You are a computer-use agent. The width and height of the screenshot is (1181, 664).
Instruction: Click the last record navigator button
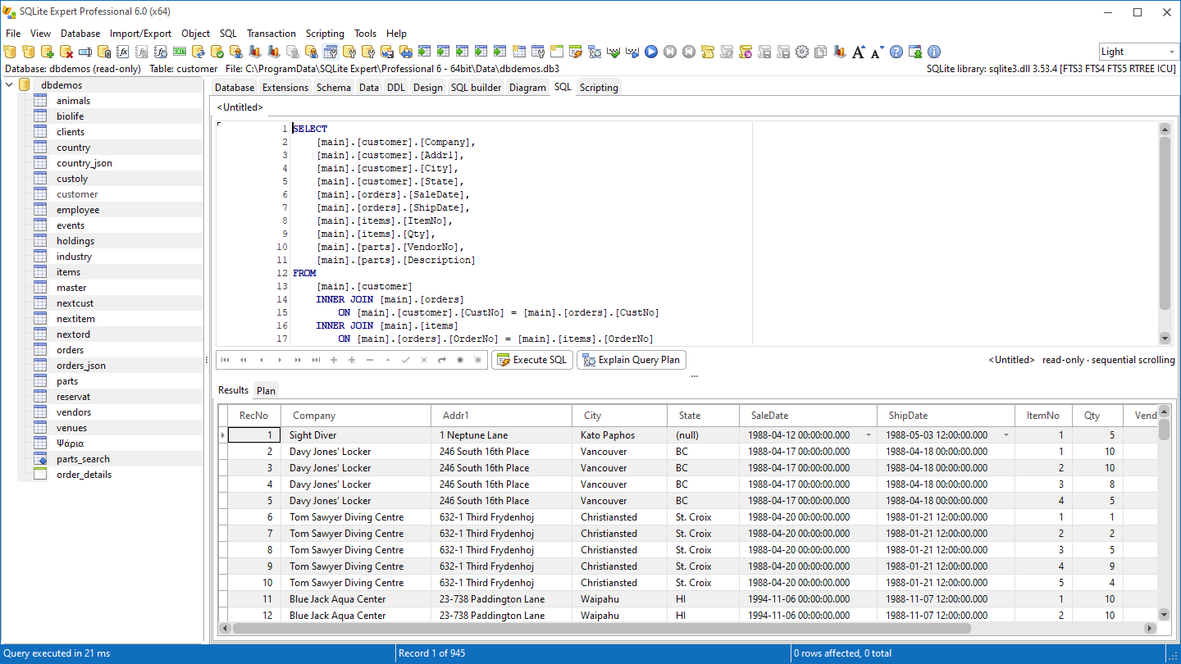point(316,360)
